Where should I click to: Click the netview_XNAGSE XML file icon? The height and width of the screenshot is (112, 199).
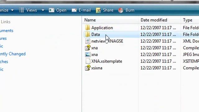(88, 41)
